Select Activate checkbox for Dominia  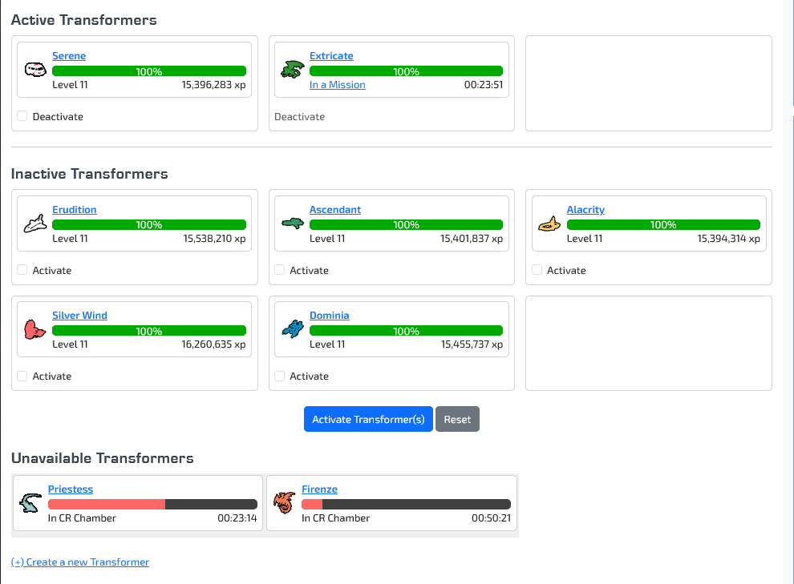[x=280, y=376]
